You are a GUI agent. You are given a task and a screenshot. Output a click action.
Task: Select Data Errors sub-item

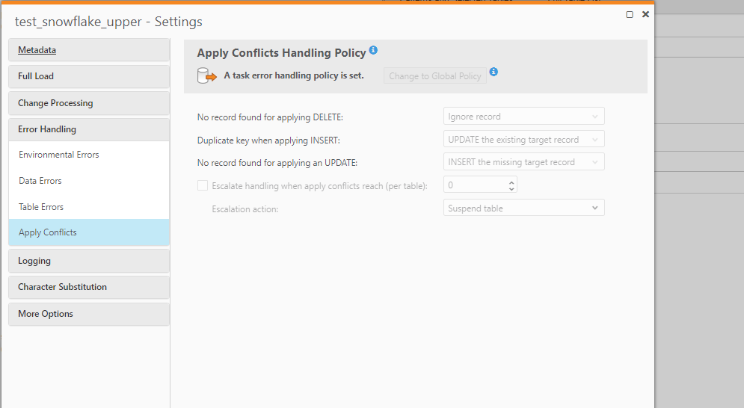tap(40, 181)
